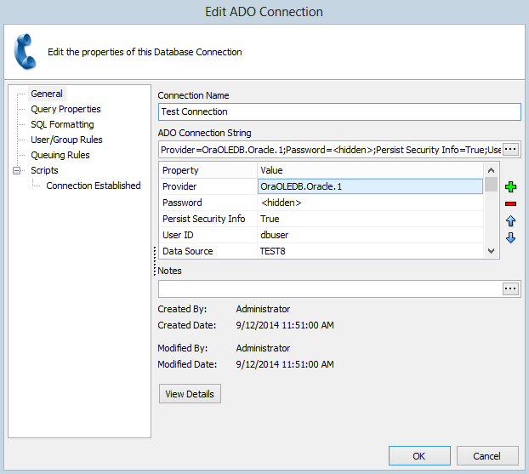Select SQL Formatting in the tree

pyautogui.click(x=62, y=124)
